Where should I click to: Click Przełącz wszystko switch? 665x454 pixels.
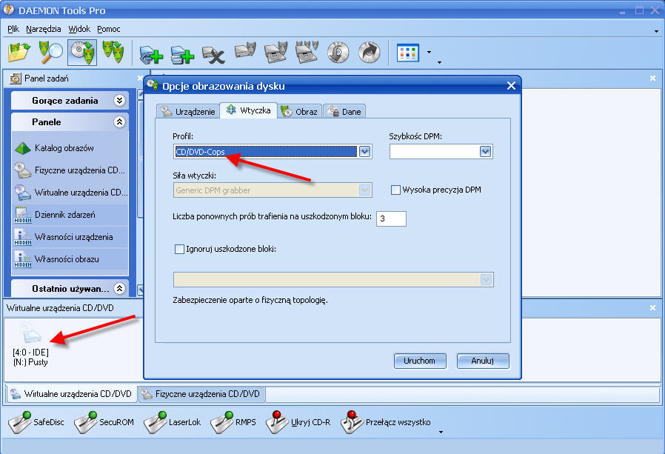coord(386,422)
